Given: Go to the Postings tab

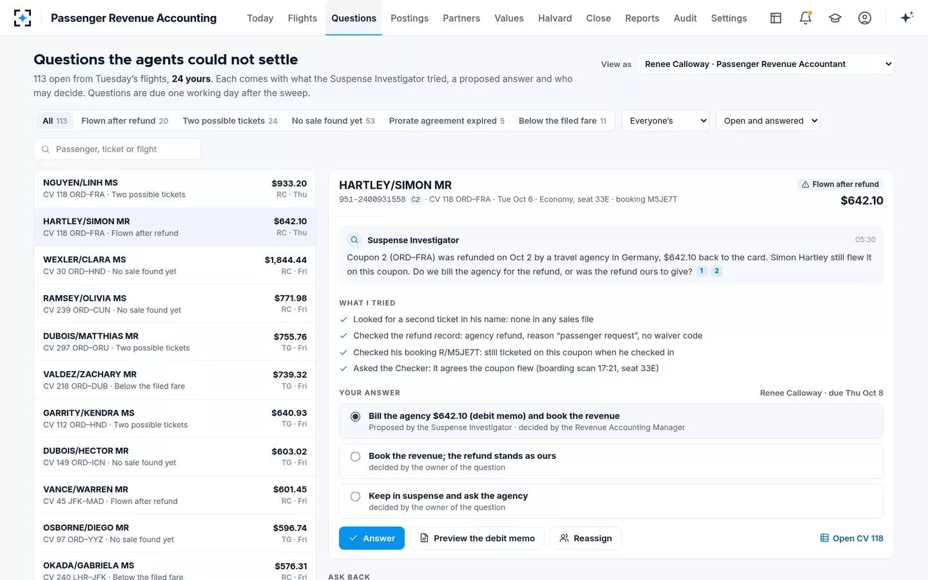Looking at the screenshot, I should click(409, 18).
